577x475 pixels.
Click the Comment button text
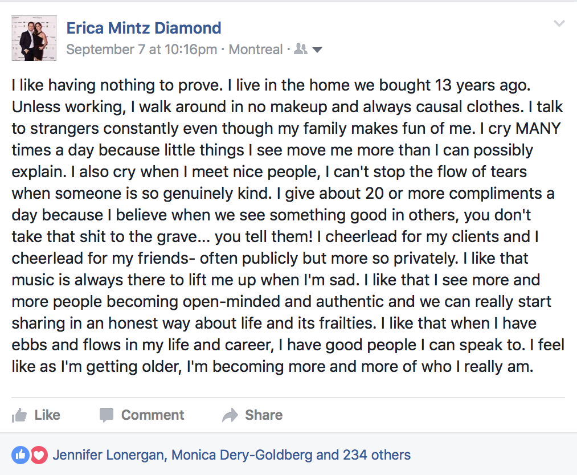[153, 415]
